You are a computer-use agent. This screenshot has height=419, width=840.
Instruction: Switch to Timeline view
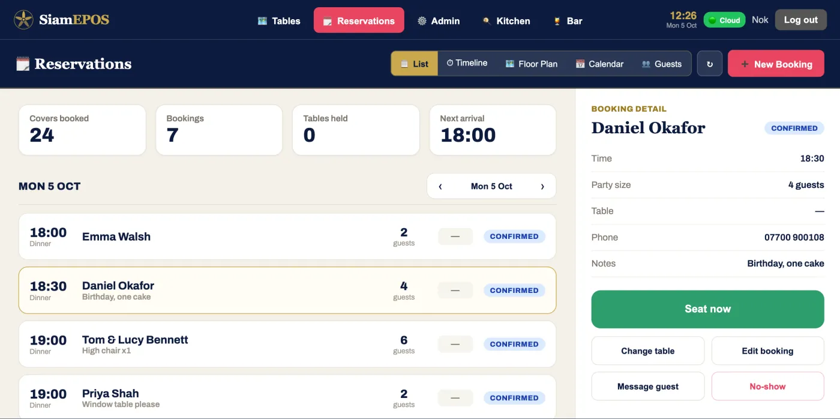click(467, 63)
